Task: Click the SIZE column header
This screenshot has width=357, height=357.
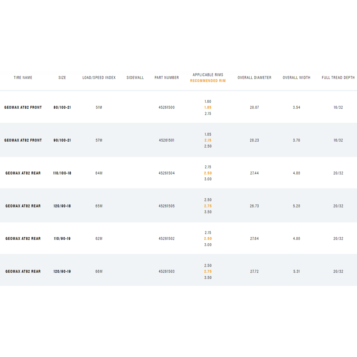Action: click(x=62, y=78)
